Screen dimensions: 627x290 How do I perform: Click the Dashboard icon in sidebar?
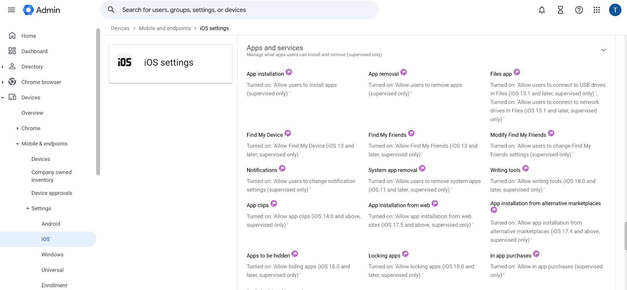[12, 51]
